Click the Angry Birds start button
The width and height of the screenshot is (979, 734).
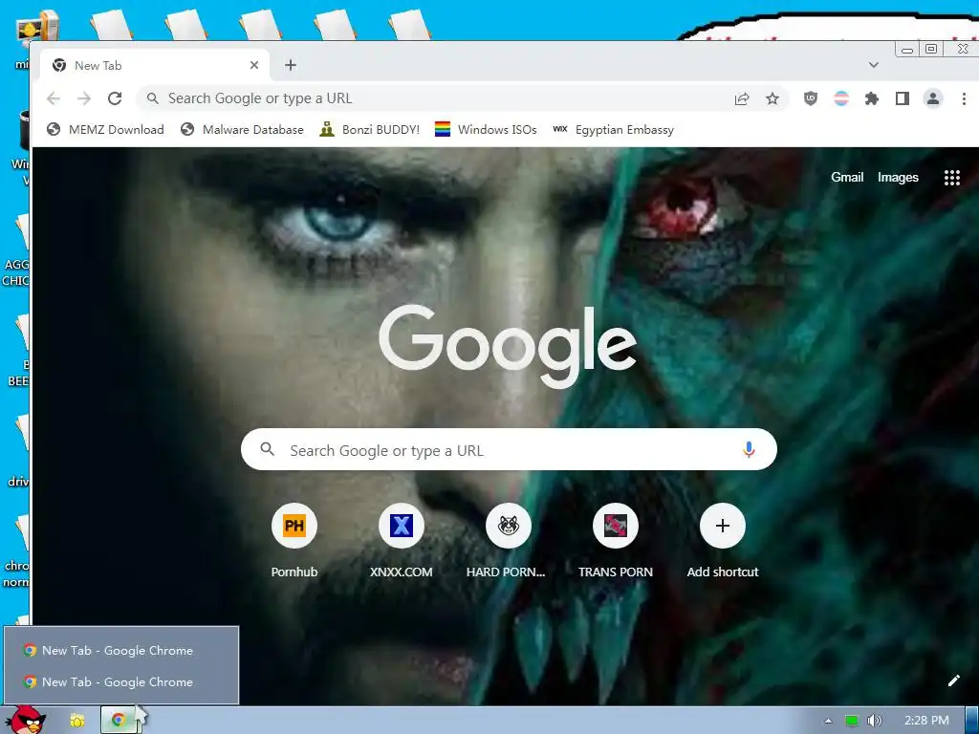[27, 719]
